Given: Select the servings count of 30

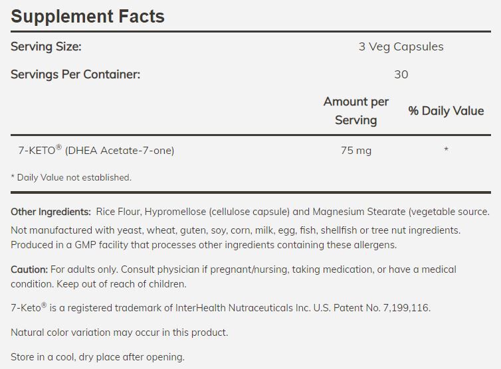Looking at the screenshot, I should 401,74.
